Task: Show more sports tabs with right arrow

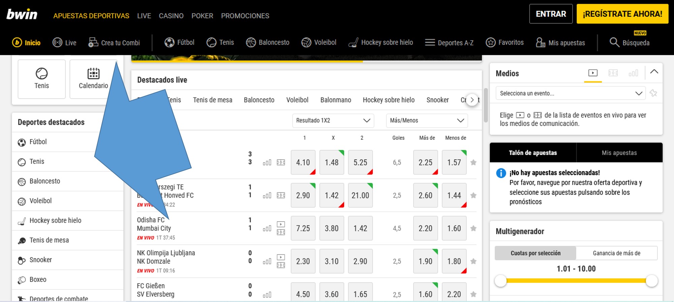Action: 472,100
